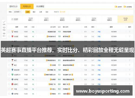Select the 10/20 date tab

[31, 19]
